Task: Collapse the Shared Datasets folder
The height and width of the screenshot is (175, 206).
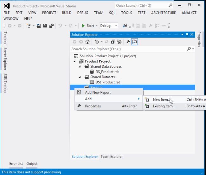Action: pos(80,77)
